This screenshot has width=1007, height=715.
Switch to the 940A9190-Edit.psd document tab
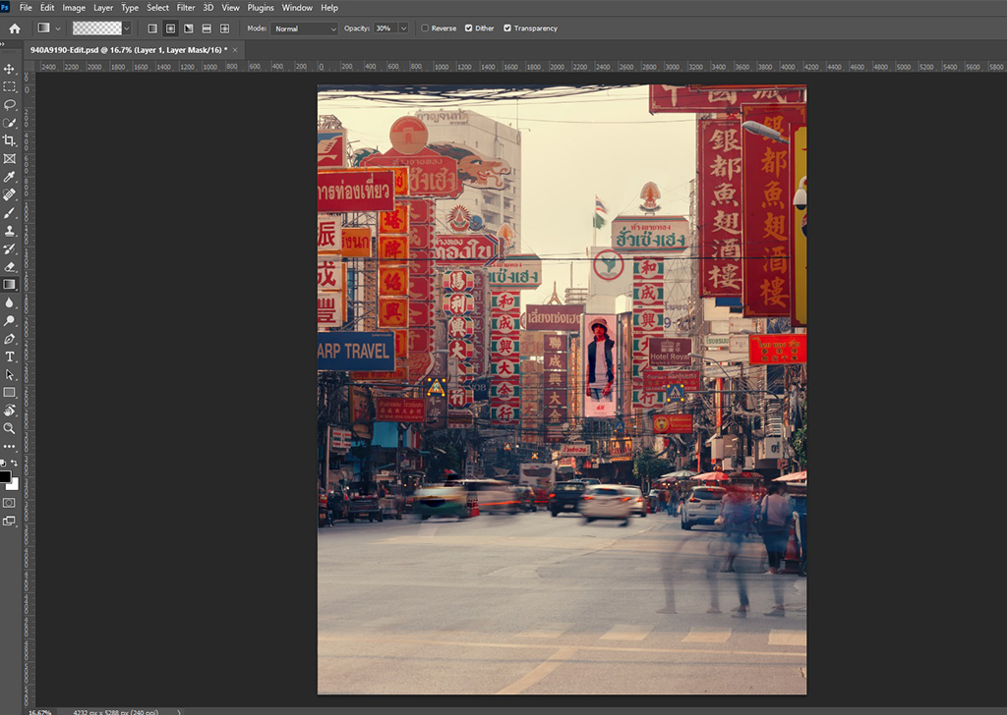128,49
